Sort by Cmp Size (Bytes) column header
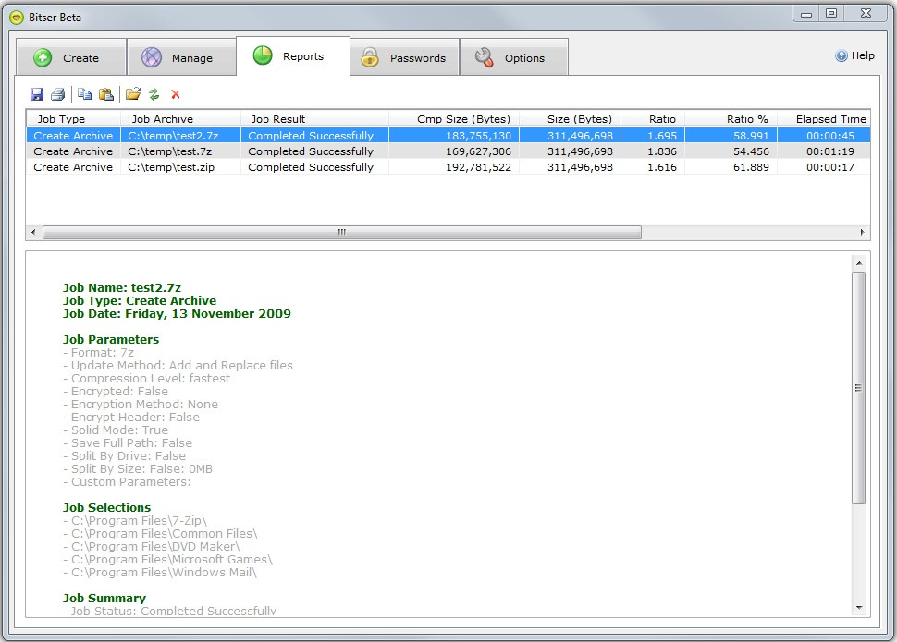The width and height of the screenshot is (897, 642). (454, 119)
